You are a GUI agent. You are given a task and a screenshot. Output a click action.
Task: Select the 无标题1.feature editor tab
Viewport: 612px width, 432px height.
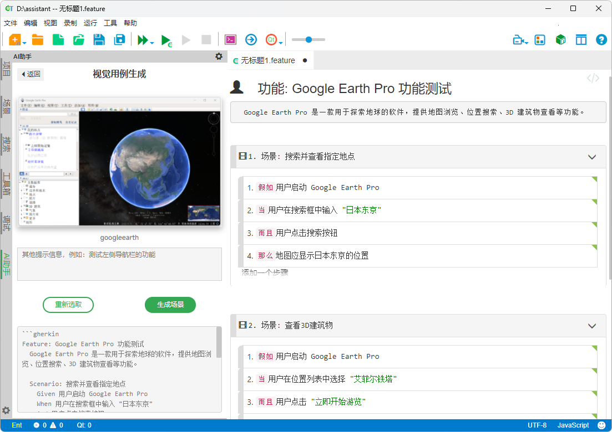[x=270, y=60]
